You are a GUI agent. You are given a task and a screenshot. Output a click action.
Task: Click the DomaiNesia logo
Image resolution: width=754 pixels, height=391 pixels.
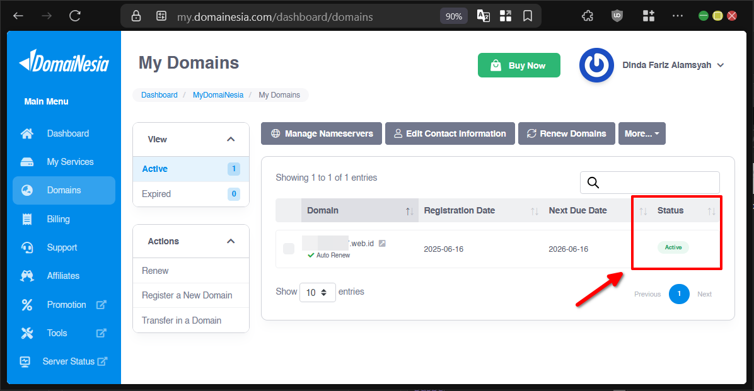[64, 62]
